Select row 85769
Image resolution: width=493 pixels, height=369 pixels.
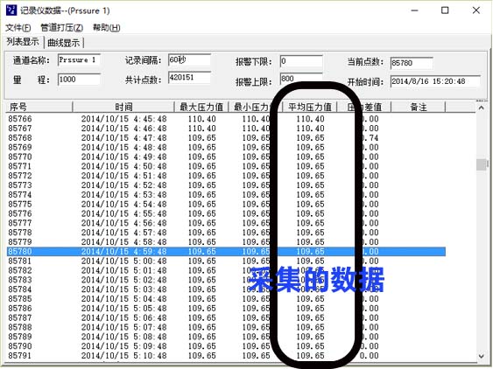tap(226, 147)
